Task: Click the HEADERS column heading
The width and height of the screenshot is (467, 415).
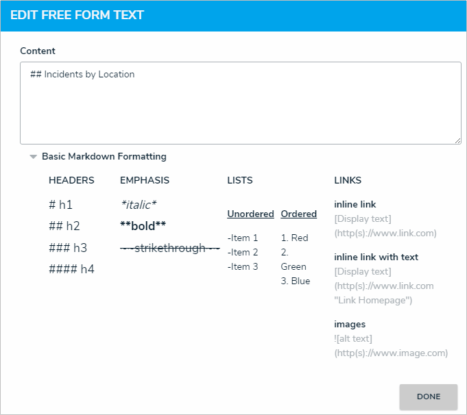Action: coord(71,181)
